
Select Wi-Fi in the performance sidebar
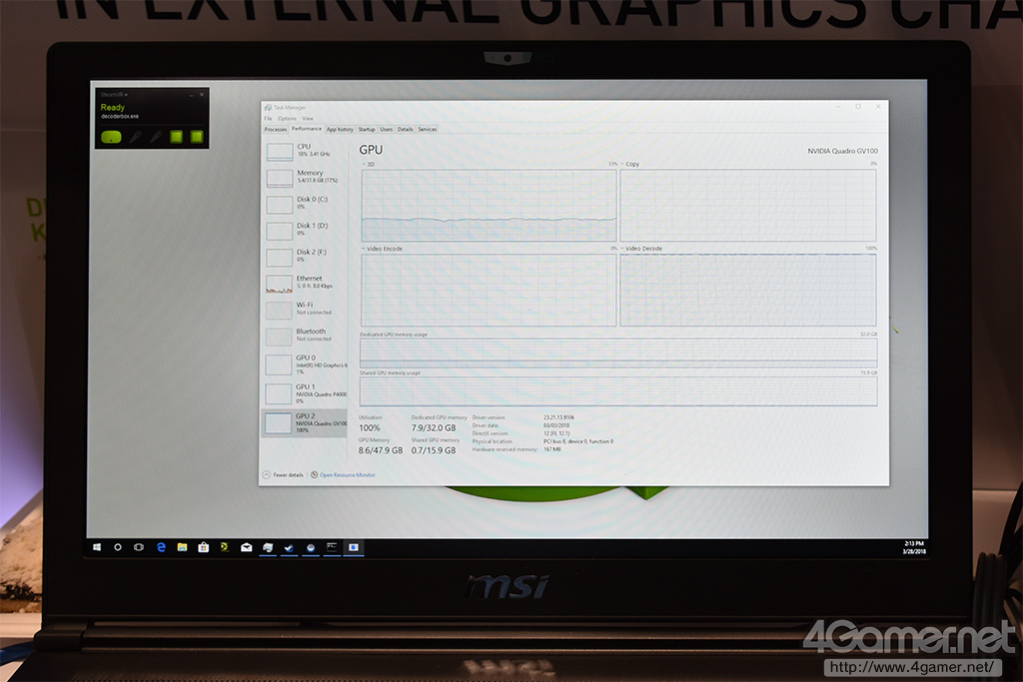pos(305,310)
